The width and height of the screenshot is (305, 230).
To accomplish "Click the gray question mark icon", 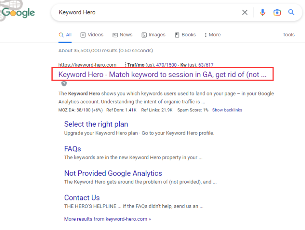I will 64,84.
